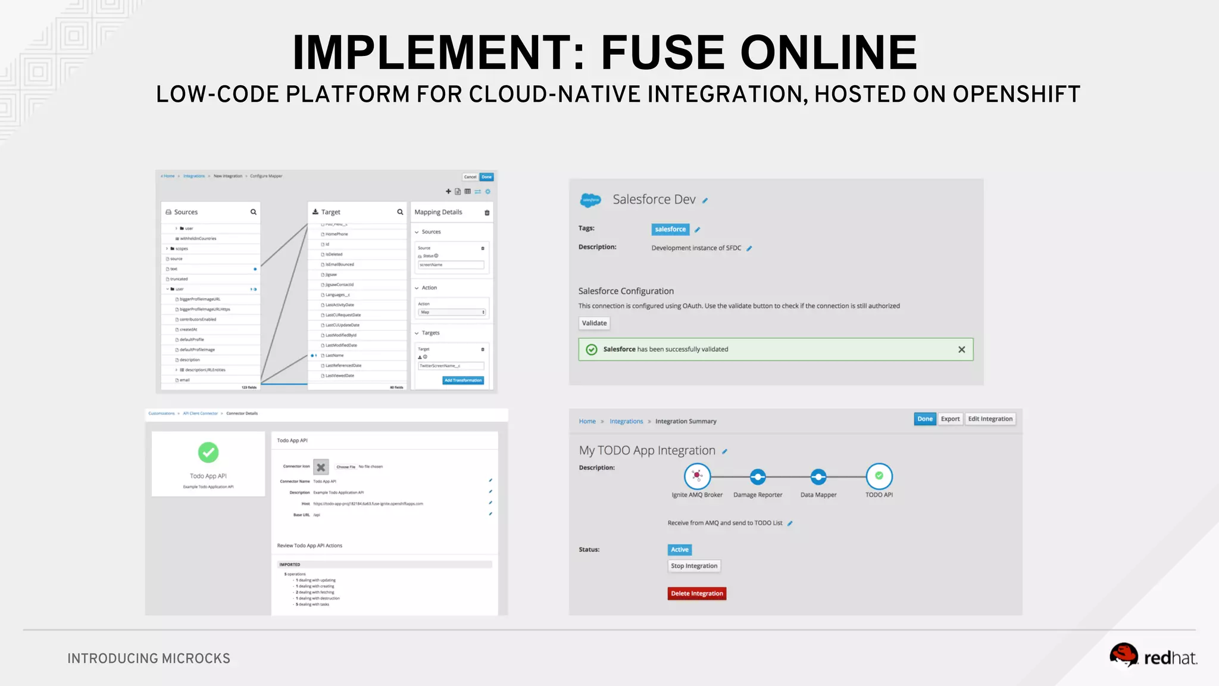Toggle the blue mapping lines icon
Image resolution: width=1219 pixels, height=686 pixels.
[477, 191]
